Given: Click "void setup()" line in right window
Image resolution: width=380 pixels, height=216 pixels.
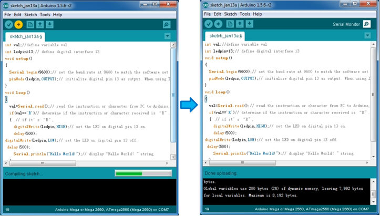Looking at the screenshot, I should (x=218, y=58).
